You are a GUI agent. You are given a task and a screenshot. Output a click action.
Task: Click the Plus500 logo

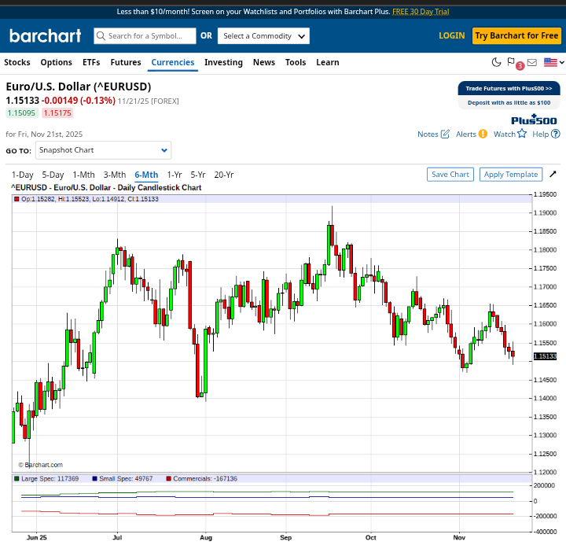pyautogui.click(x=534, y=120)
